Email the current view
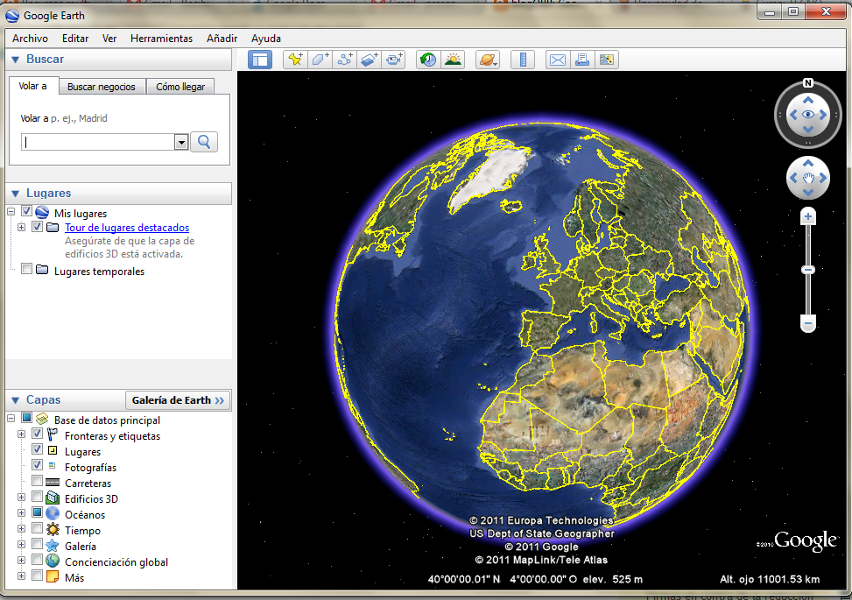852x600 pixels. click(557, 60)
